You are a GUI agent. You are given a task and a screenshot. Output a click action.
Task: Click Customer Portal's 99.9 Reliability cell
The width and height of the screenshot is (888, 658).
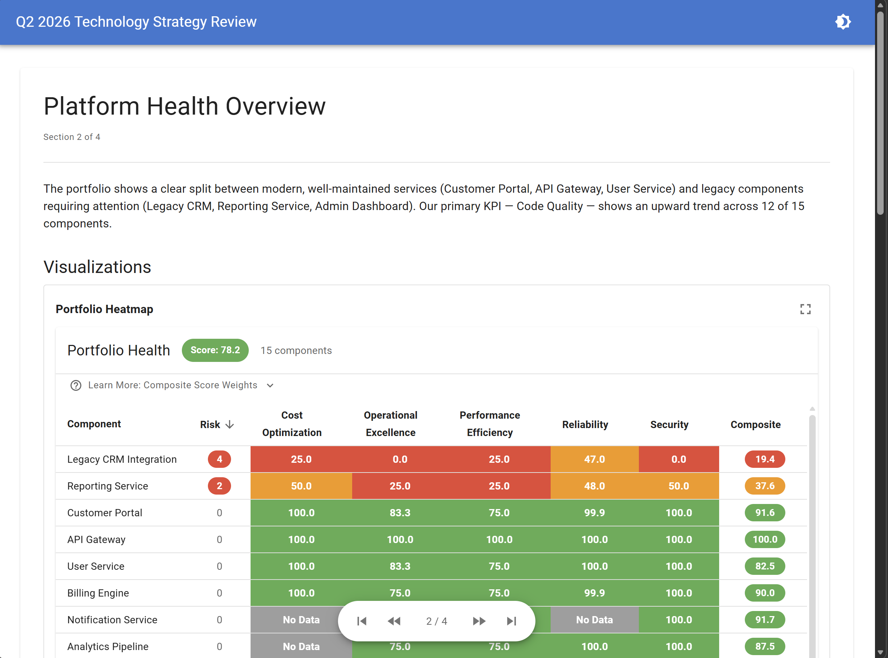[594, 513]
